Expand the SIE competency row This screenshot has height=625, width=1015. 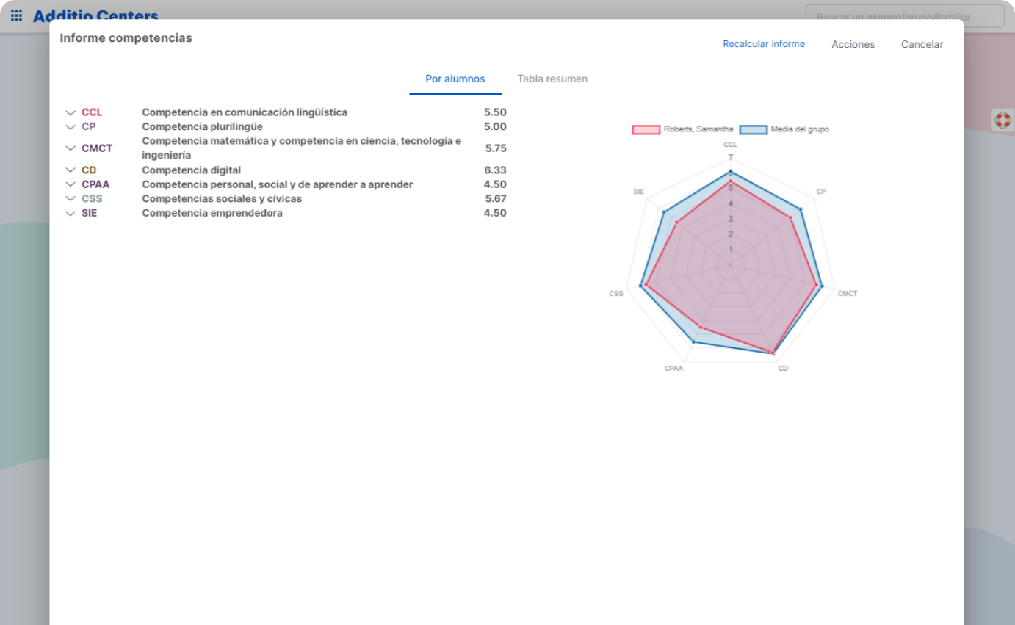[x=71, y=213]
